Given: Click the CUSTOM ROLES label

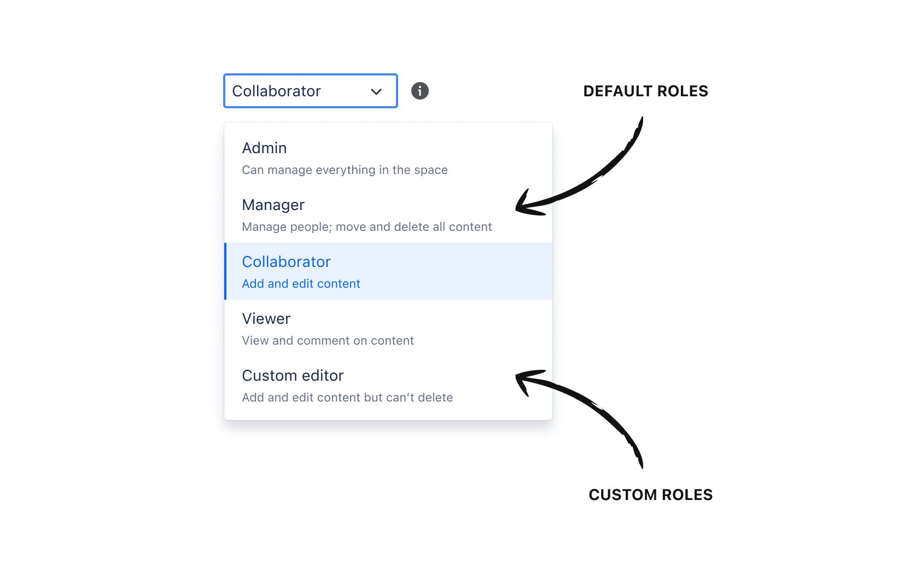Looking at the screenshot, I should (x=650, y=495).
